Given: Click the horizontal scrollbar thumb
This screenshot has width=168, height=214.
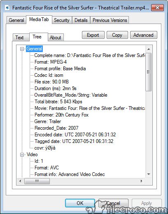Looking at the screenshot, I should [37, 181].
